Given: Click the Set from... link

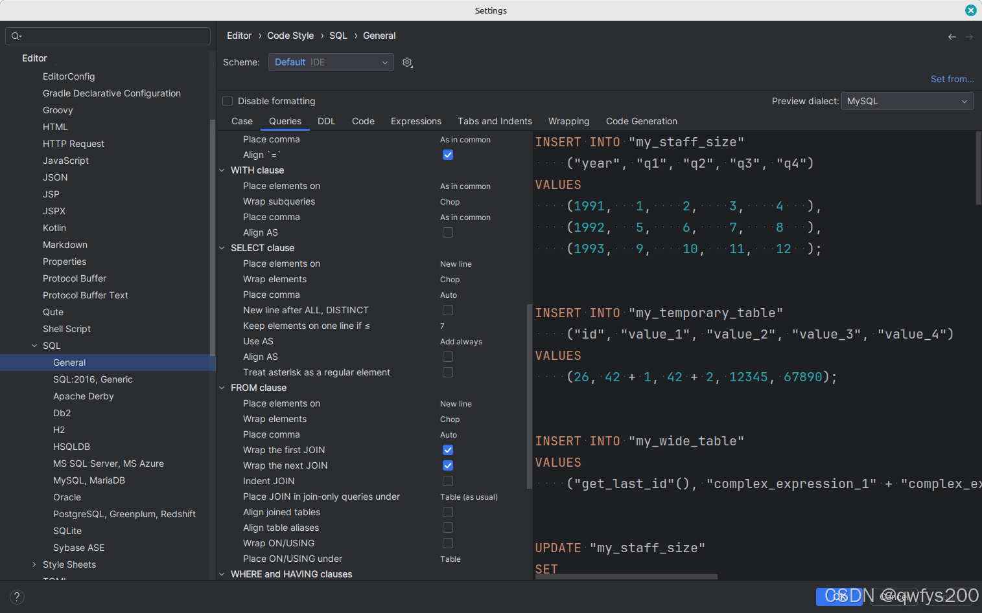Looking at the screenshot, I should click(x=952, y=79).
